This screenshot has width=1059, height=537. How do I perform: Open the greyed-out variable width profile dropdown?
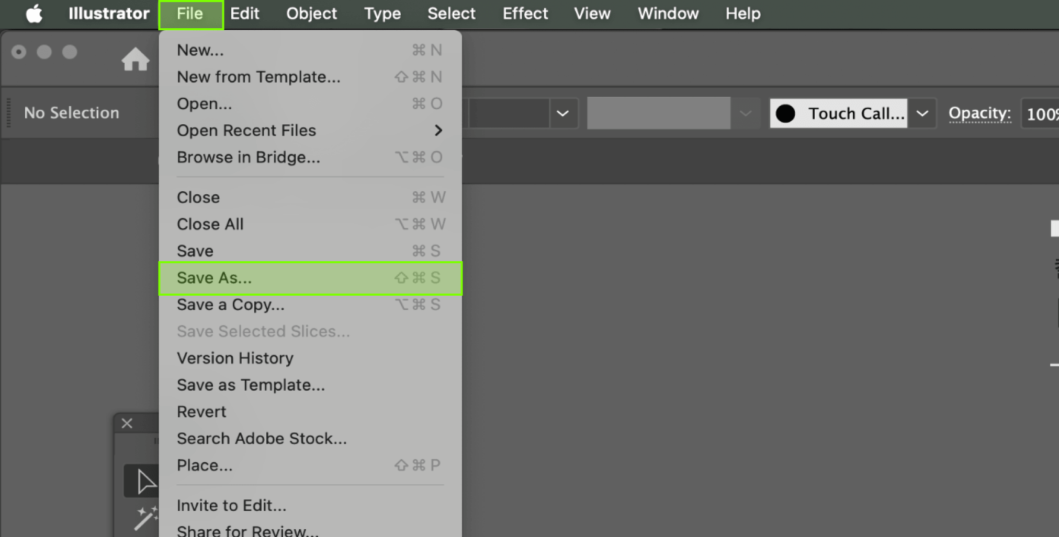tap(745, 113)
